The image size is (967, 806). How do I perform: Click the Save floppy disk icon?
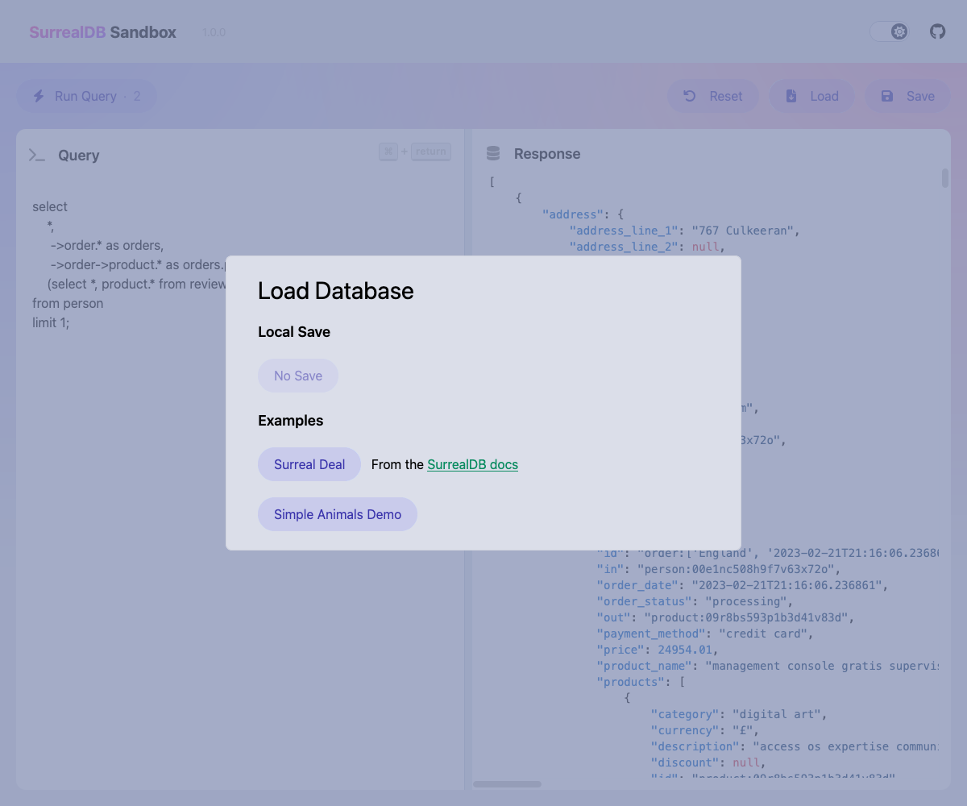[x=887, y=96]
